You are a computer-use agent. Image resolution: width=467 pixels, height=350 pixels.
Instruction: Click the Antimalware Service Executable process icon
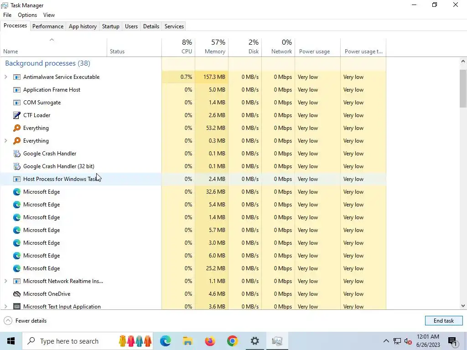17,77
